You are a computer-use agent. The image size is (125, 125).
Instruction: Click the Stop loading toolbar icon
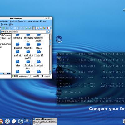point(7,28)
